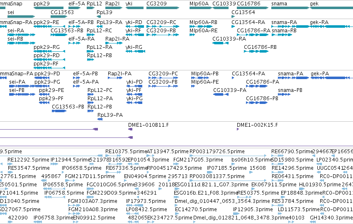Select the CG3209 gene label
The height and width of the screenshot is (224, 353).
click(x=156, y=4)
